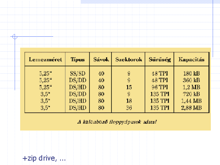Click the sector count 15 cell
The height and width of the screenshot is (165, 220).
pyautogui.click(x=128, y=87)
